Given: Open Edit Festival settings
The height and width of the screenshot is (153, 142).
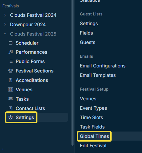Looking at the screenshot, I should 93,146.
